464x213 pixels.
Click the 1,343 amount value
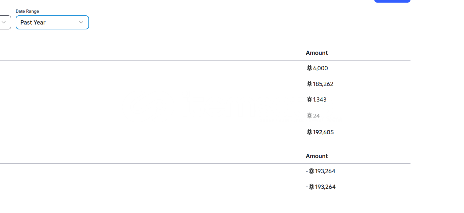point(320,99)
